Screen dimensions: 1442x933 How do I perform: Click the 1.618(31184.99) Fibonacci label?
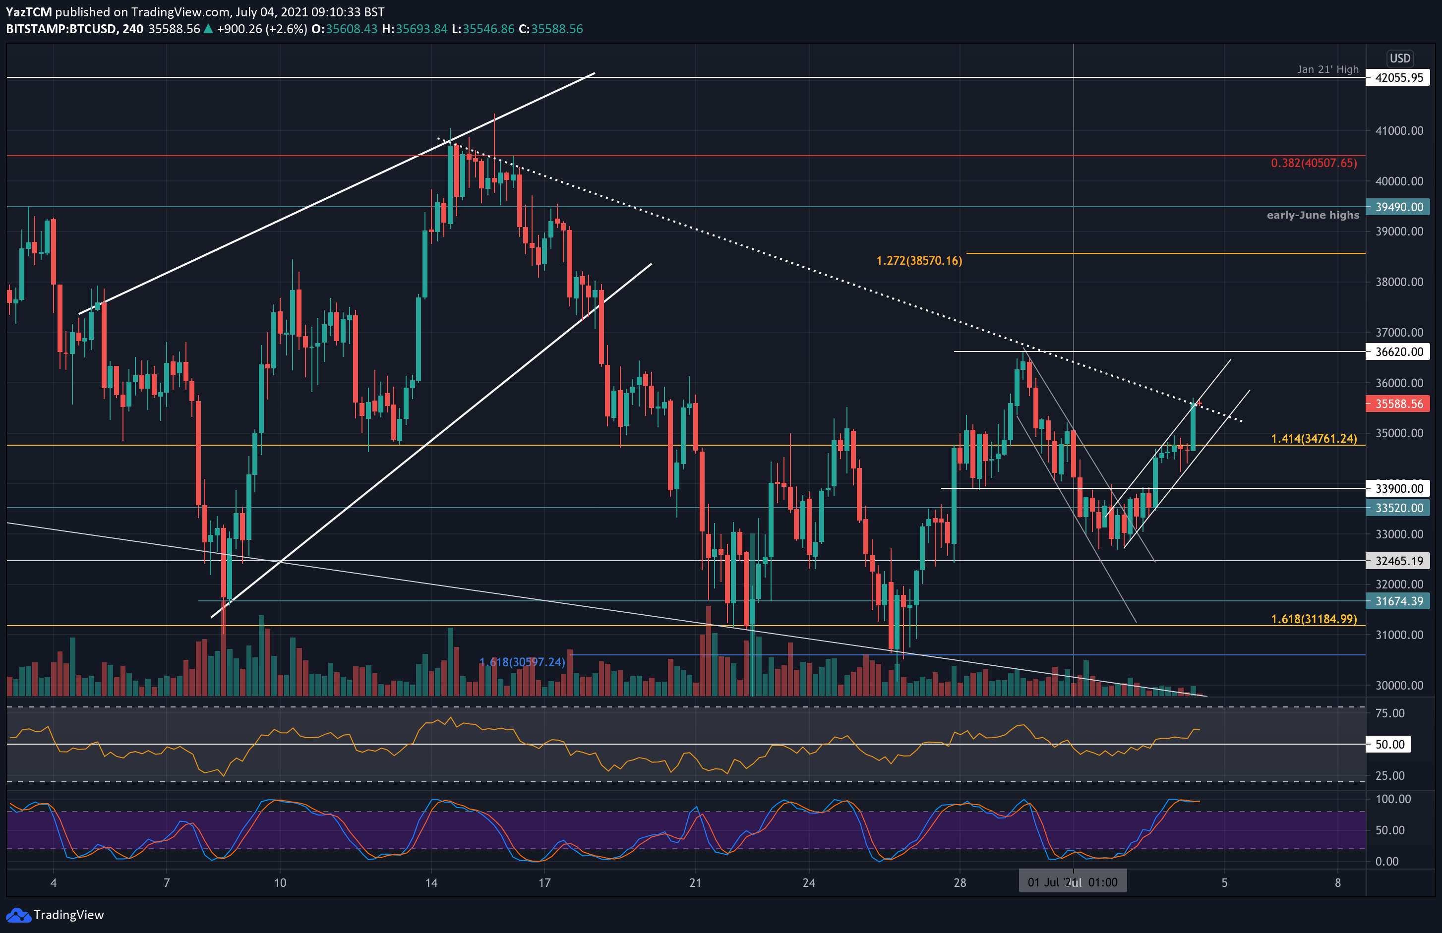tap(1314, 619)
